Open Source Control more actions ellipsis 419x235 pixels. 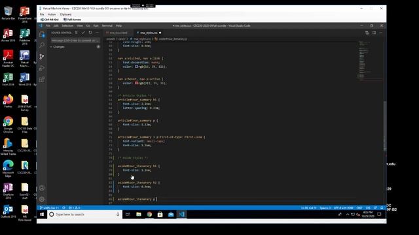(98, 33)
